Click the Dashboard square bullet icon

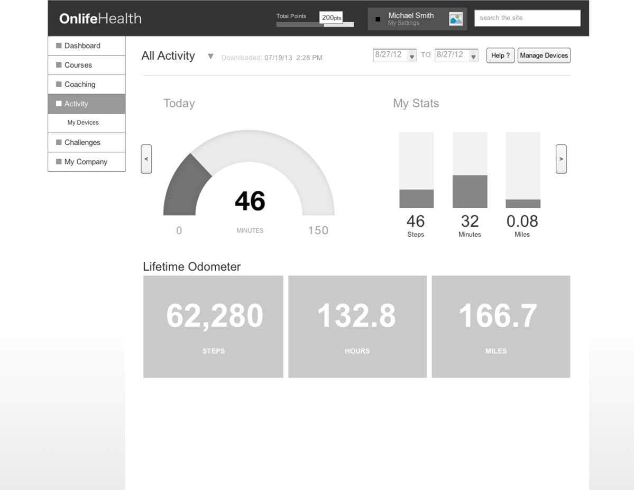click(59, 45)
